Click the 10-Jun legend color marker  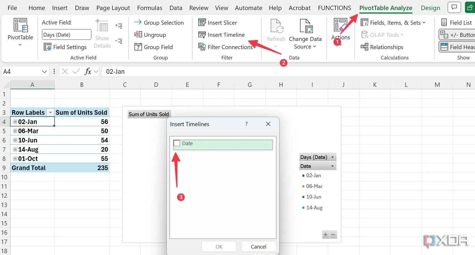click(x=303, y=197)
